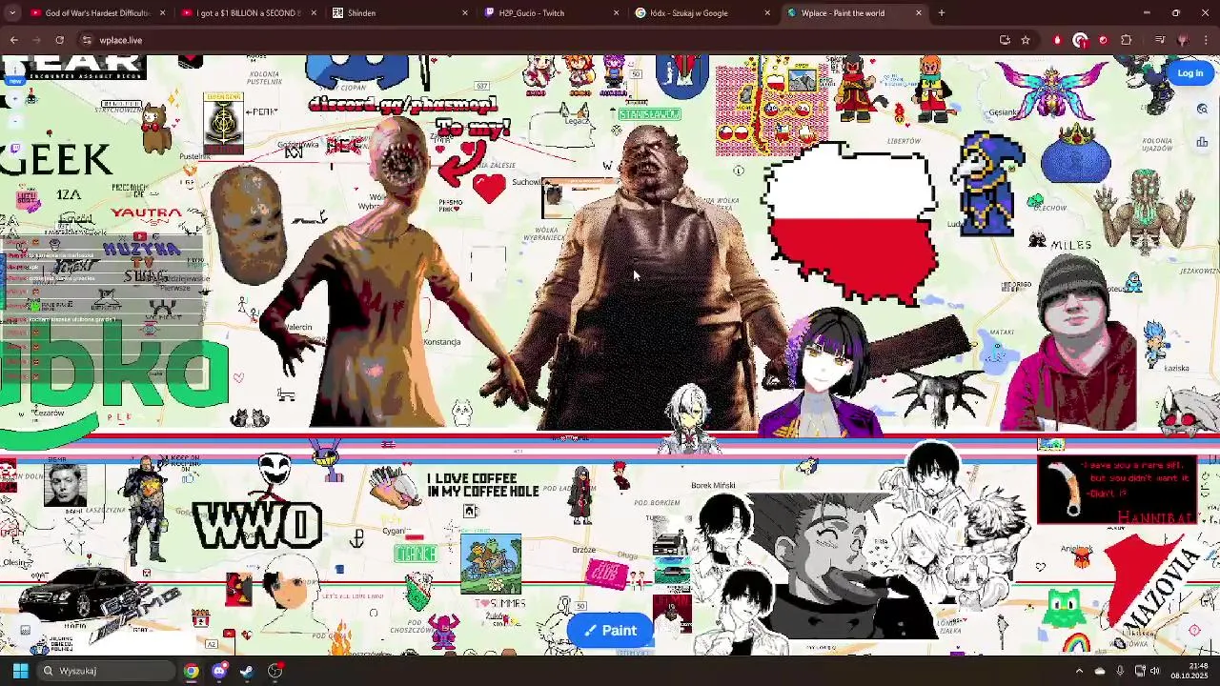The height and width of the screenshot is (686, 1220).
Task: Open the Extensions puzzle-piece menu
Action: [x=1127, y=40]
